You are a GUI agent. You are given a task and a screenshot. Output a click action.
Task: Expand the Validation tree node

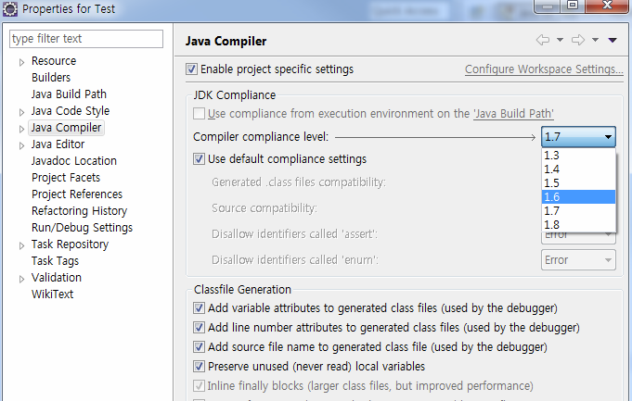[x=21, y=278]
